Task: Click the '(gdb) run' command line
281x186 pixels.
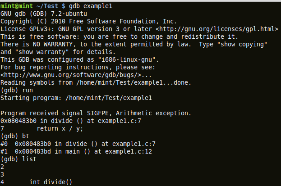Action: point(17,90)
